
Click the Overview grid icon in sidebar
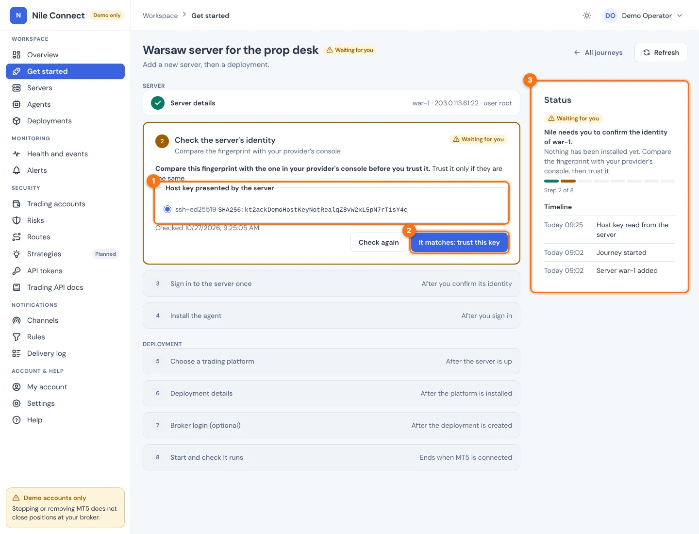coord(17,55)
